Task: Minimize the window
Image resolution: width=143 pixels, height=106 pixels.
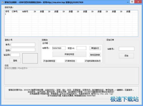Action: click(128, 2)
